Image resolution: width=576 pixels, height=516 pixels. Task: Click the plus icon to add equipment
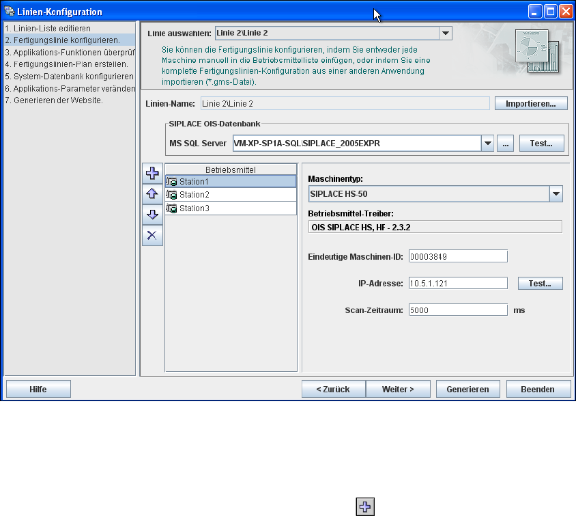tap(152, 173)
